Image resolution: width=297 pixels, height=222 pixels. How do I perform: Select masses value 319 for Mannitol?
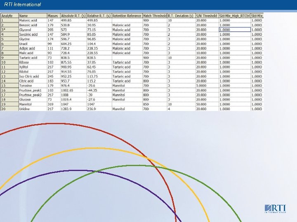(x=54, y=104)
